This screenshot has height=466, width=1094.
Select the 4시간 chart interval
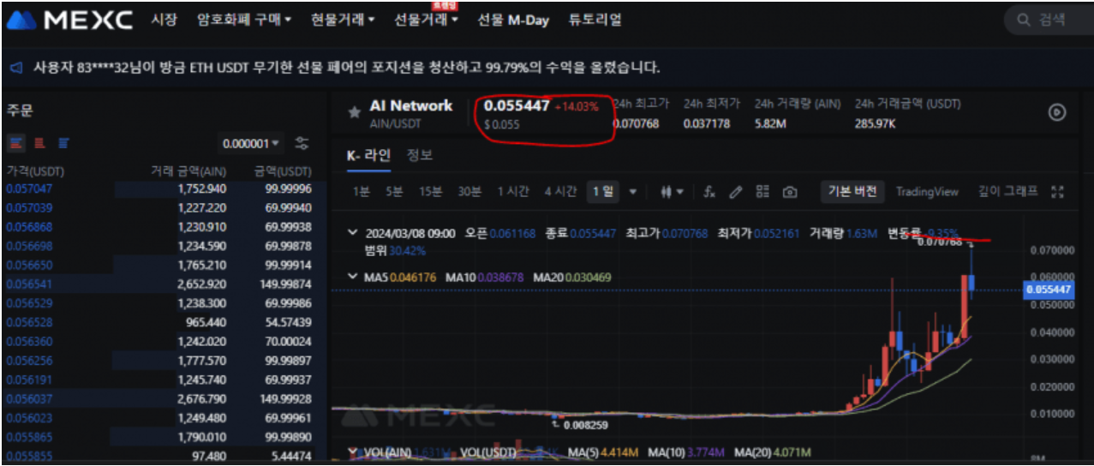point(560,192)
